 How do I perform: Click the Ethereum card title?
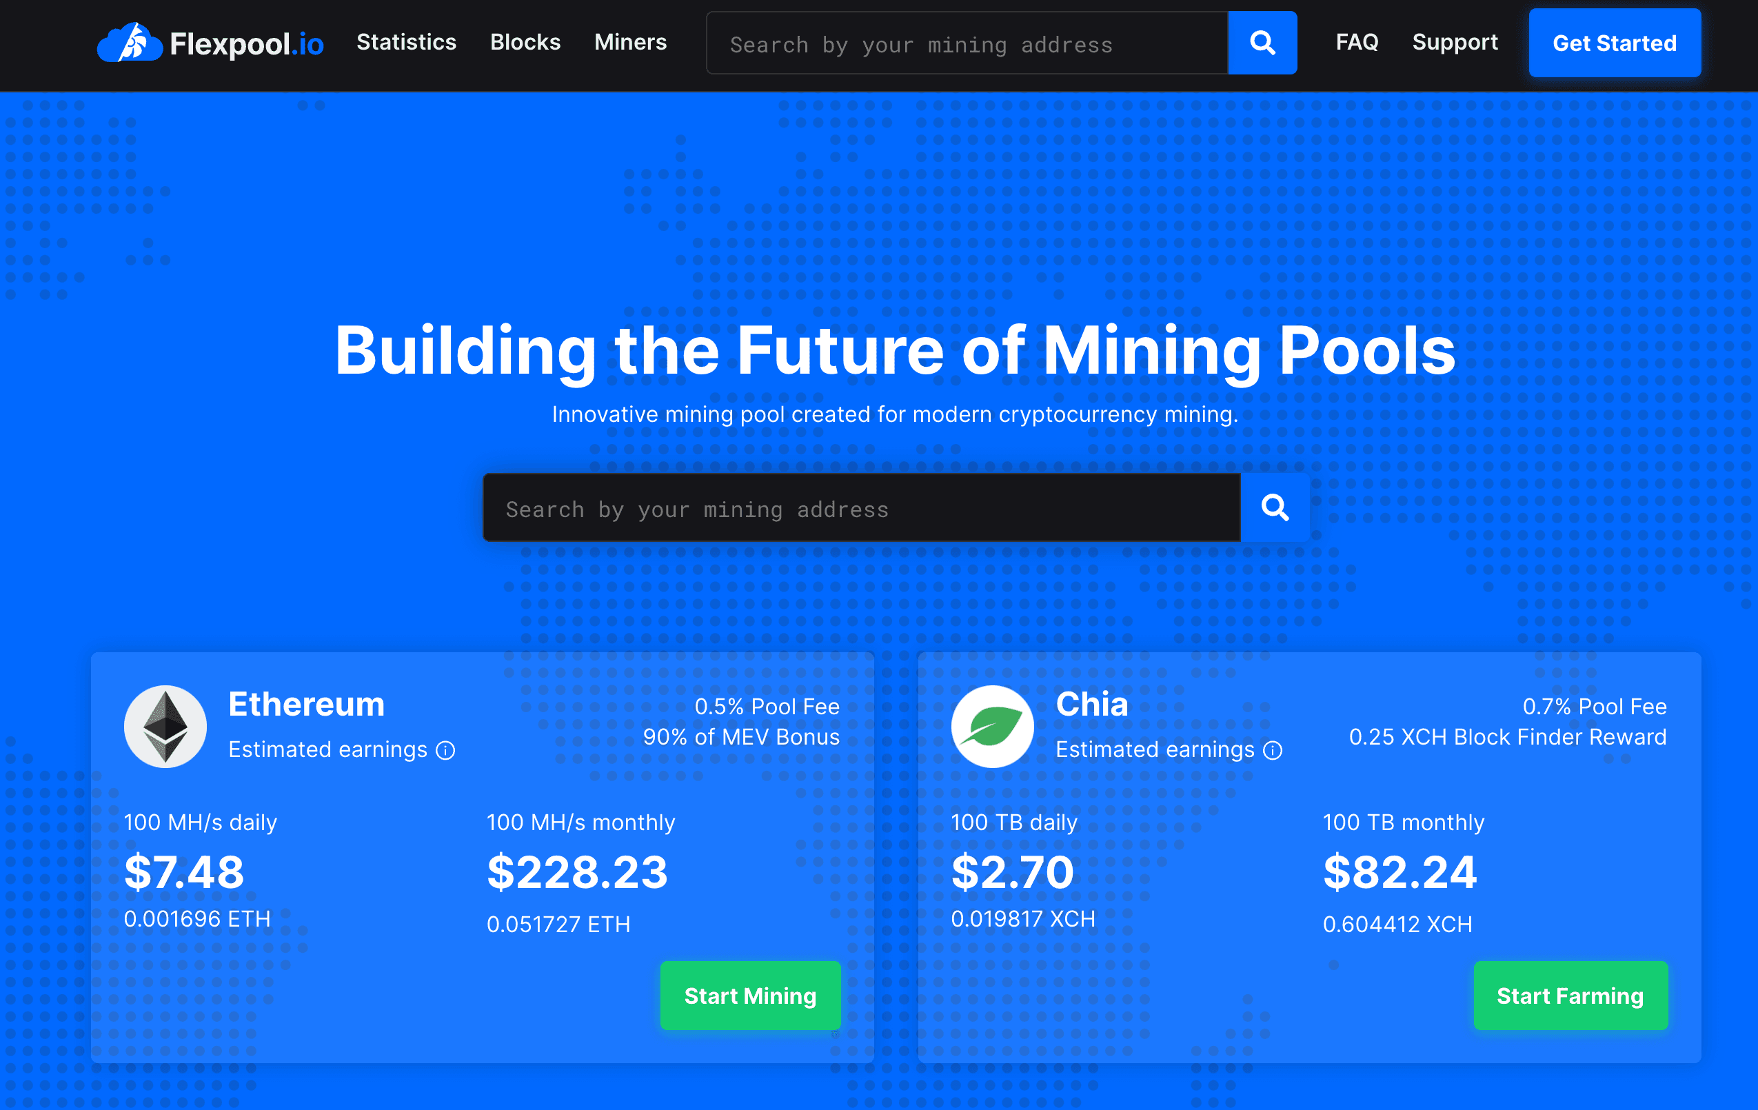coord(307,704)
